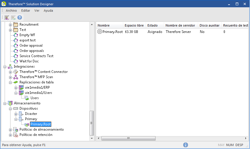This screenshot has width=250, height=149.
Task: Click the Test folder icon
Action: coord(16,30)
